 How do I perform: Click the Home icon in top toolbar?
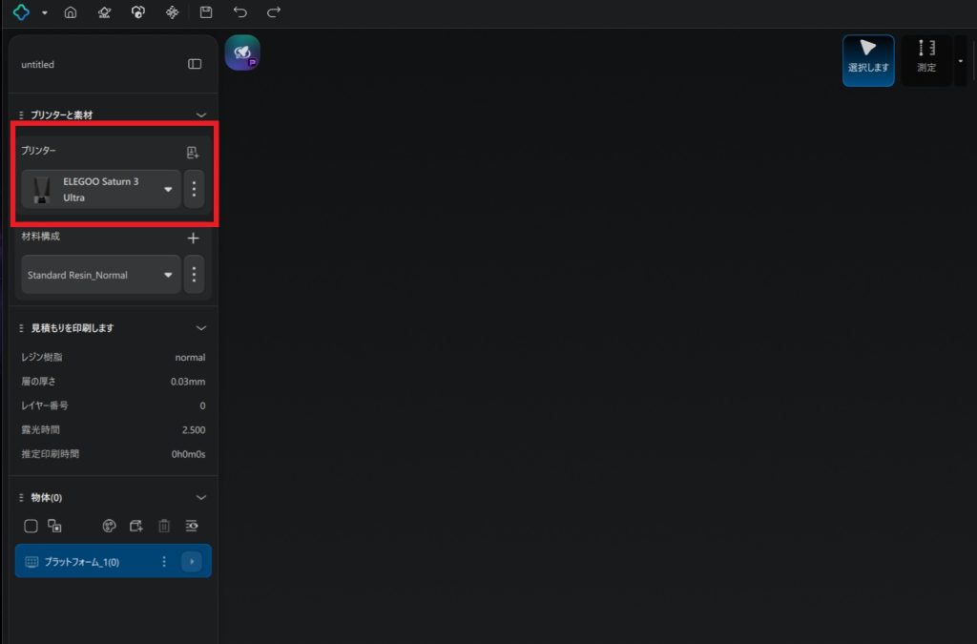point(70,12)
